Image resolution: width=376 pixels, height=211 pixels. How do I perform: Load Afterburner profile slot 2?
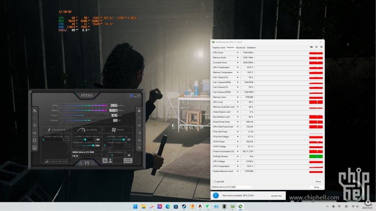[139, 125]
